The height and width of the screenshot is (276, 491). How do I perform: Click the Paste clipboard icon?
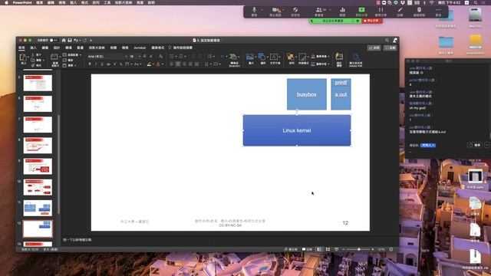click(x=23, y=58)
